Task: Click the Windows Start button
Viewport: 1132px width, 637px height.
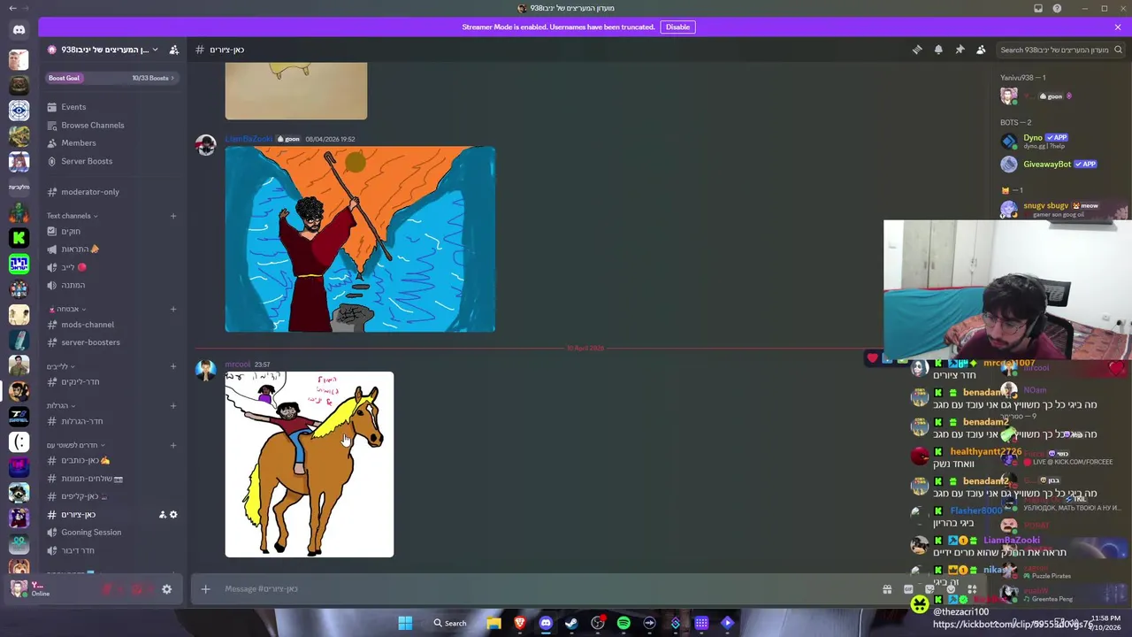Action: pyautogui.click(x=405, y=623)
